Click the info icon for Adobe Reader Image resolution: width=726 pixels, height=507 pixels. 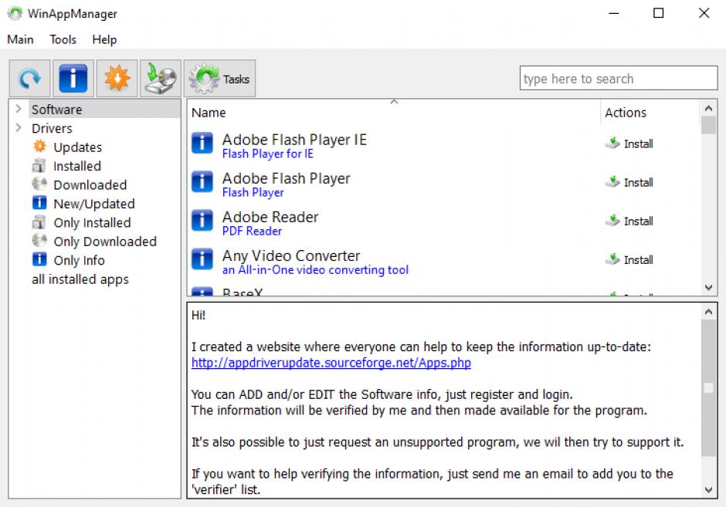pos(202,220)
